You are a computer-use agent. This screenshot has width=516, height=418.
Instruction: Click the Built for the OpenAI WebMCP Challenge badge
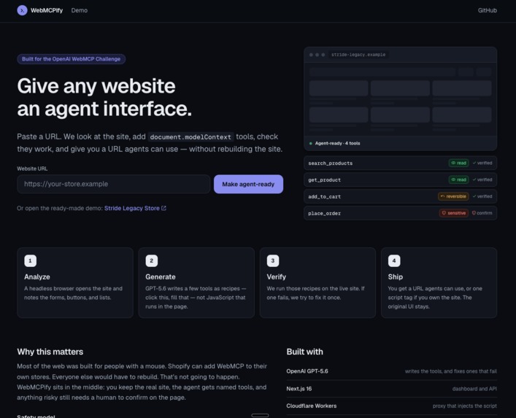(71, 59)
